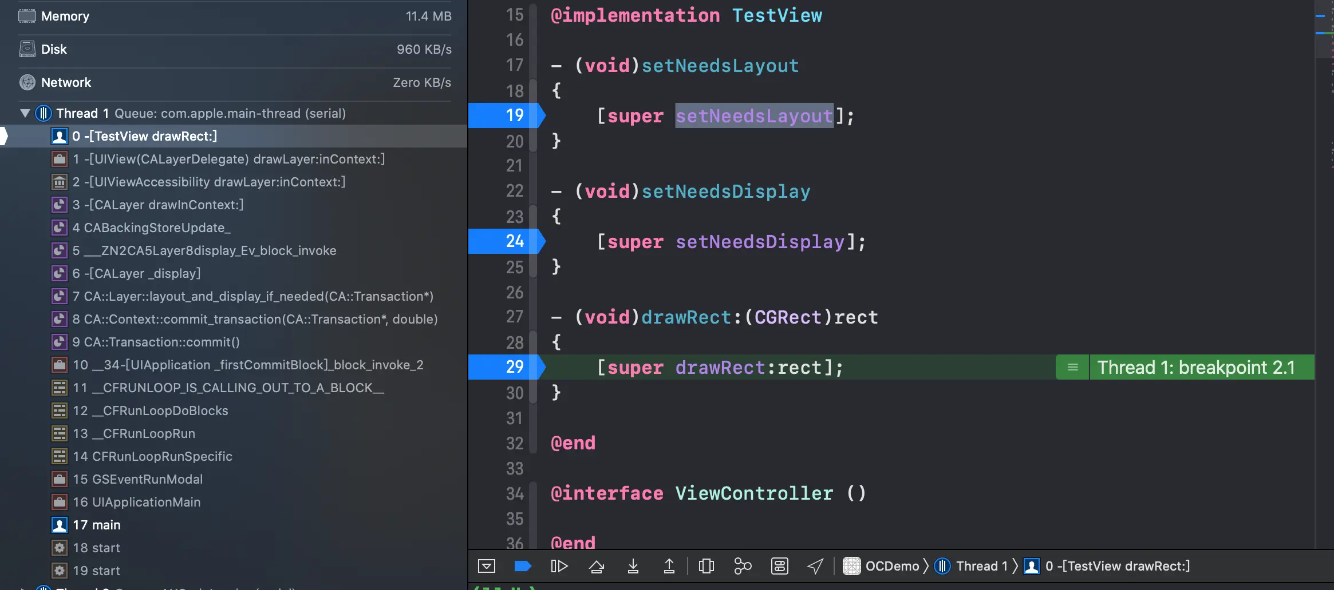This screenshot has height=590, width=1334.
Task: Click the ViewController interface name on line 34
Action: pyautogui.click(x=754, y=493)
